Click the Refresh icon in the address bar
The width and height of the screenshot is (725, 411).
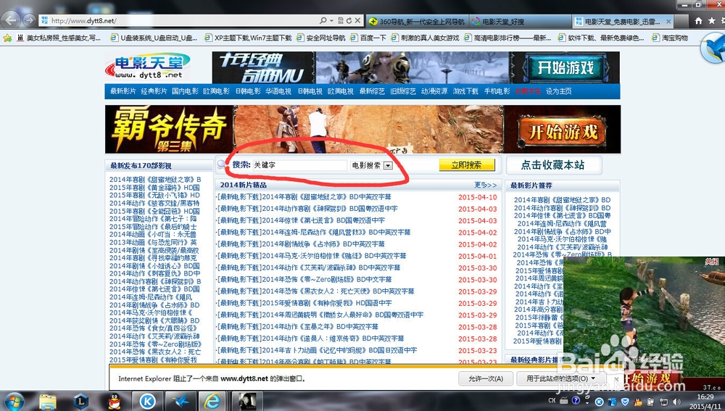click(x=349, y=21)
